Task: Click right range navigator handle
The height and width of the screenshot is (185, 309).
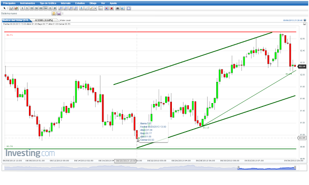Action: tap(295, 168)
